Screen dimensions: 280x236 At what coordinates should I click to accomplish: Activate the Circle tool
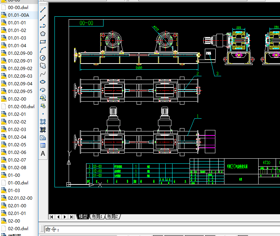(43, 58)
